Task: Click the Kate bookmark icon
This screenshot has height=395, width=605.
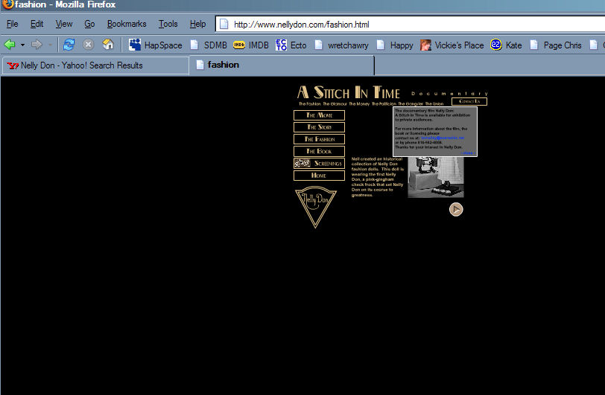Action: coord(495,45)
